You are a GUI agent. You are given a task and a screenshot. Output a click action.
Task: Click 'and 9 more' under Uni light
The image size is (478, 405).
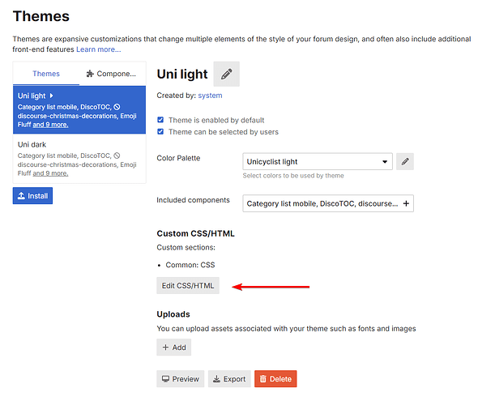[50, 125]
